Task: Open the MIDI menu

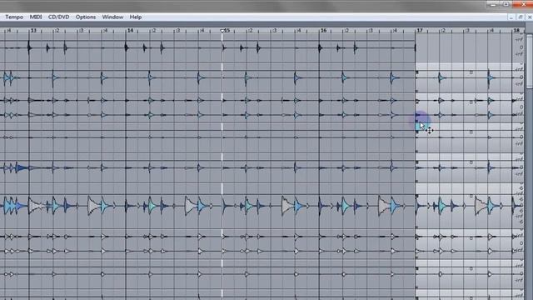Action: pos(36,17)
